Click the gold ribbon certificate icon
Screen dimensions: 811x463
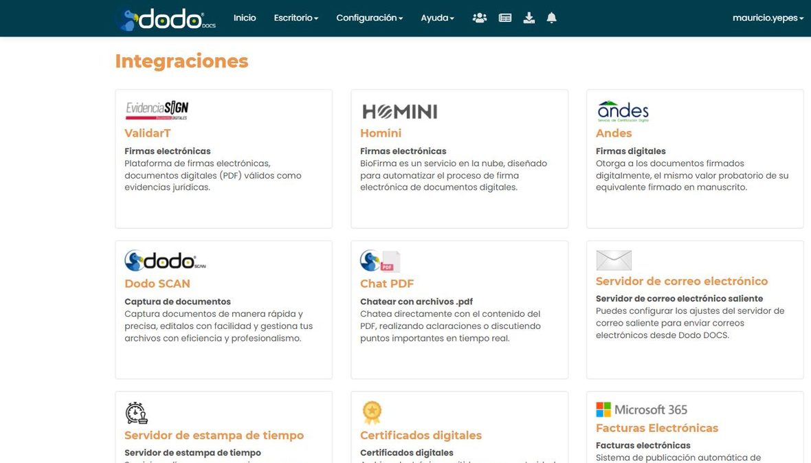[372, 413]
